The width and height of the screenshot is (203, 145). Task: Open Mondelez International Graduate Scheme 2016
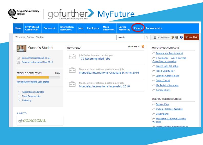(109, 73)
